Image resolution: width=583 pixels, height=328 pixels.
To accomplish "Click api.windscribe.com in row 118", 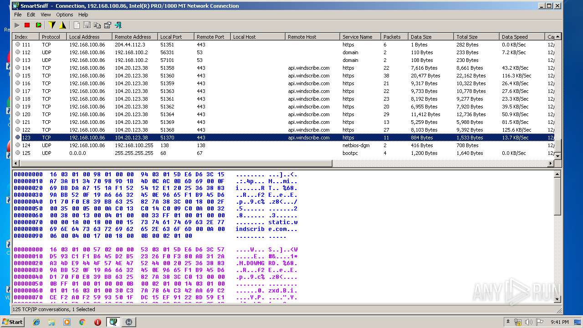I will [x=308, y=99].
